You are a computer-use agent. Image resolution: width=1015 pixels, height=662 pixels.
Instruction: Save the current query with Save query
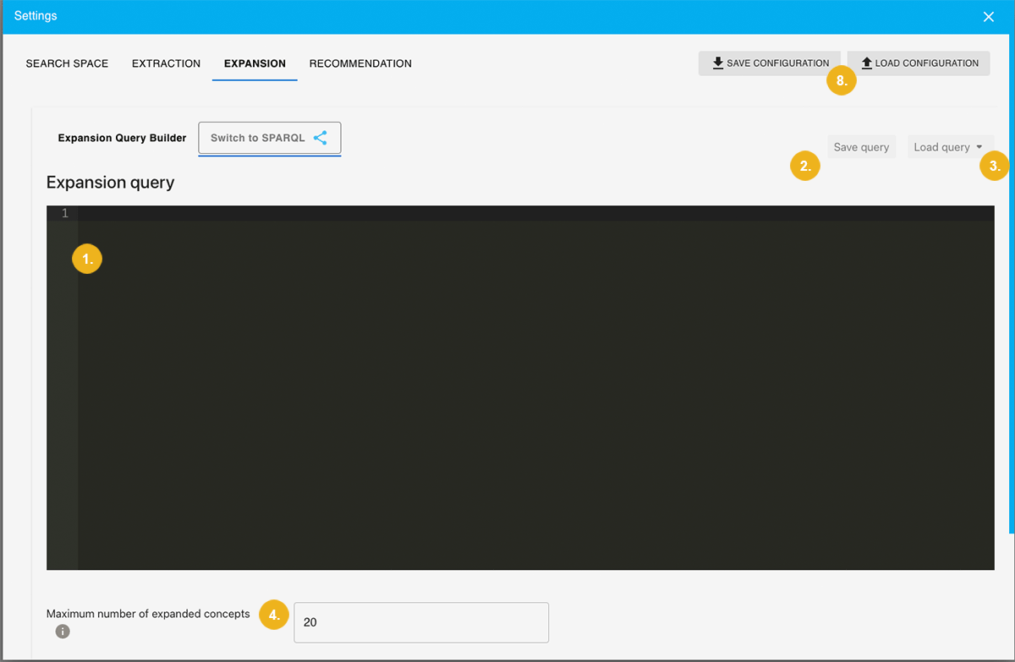(x=861, y=146)
